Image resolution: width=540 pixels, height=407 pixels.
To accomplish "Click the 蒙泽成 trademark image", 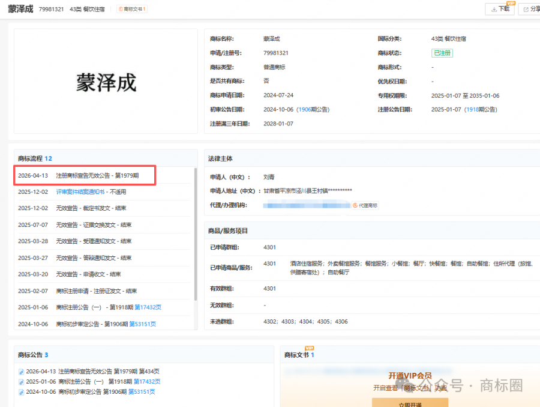I will pyautogui.click(x=106, y=82).
